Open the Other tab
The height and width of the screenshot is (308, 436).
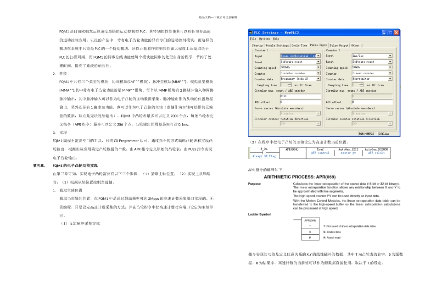coord(355,45)
